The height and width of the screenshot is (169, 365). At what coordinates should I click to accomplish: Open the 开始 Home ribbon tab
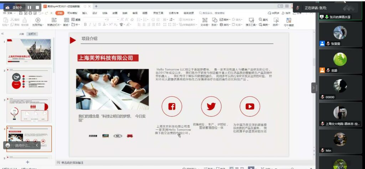[x=60, y=13]
